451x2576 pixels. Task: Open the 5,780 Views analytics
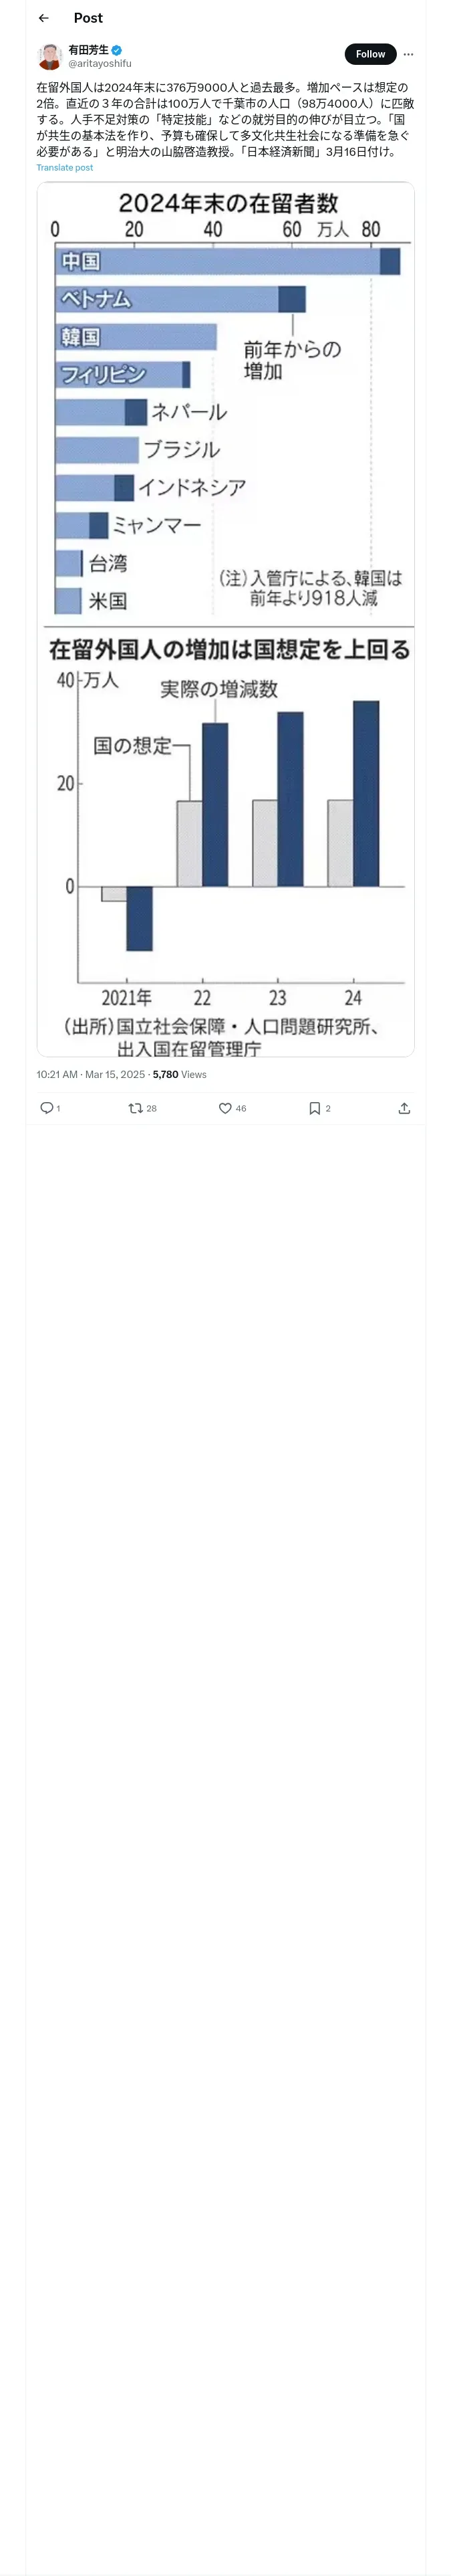click(x=180, y=1074)
